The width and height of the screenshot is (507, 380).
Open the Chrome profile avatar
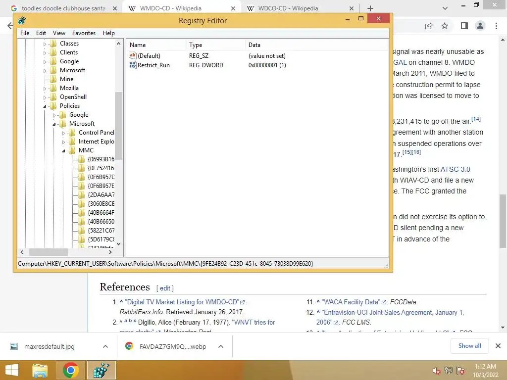480,26
